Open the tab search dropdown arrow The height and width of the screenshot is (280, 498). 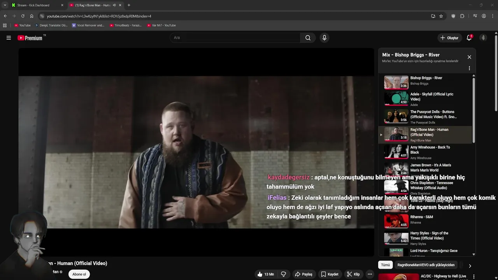tap(5, 5)
